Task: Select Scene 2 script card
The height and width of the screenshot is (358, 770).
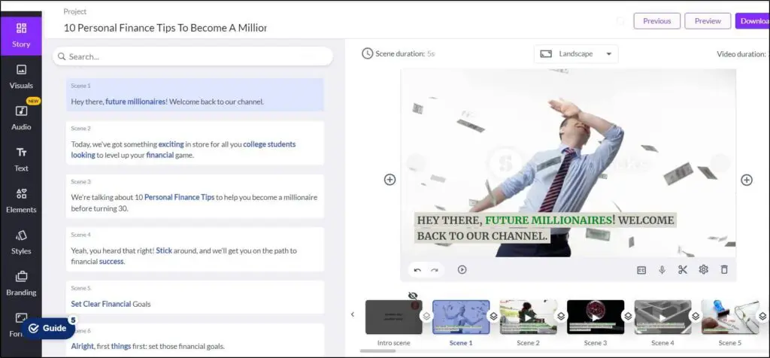Action: pos(195,143)
